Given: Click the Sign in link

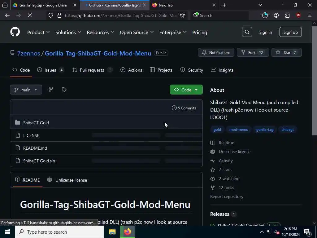Looking at the screenshot, I should (265, 32).
